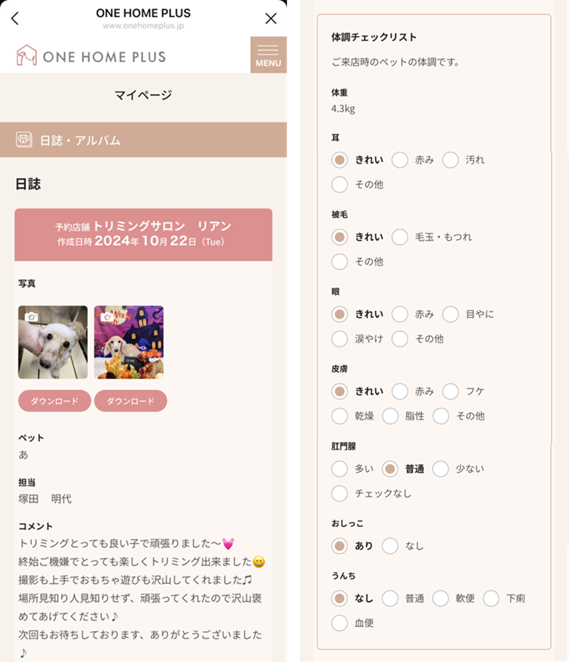This screenshot has width=569, height=662.
Task: Tap camera icon on the Halloween photo
Action: click(x=107, y=316)
